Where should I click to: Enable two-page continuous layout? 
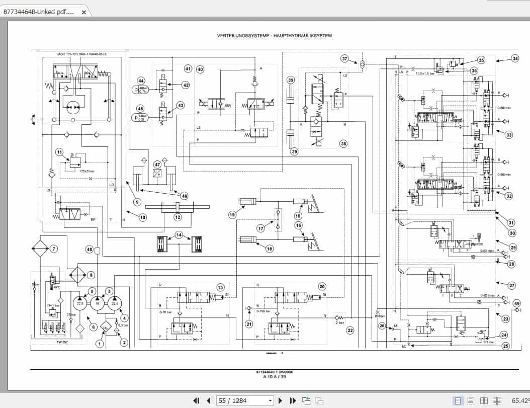coord(497,400)
